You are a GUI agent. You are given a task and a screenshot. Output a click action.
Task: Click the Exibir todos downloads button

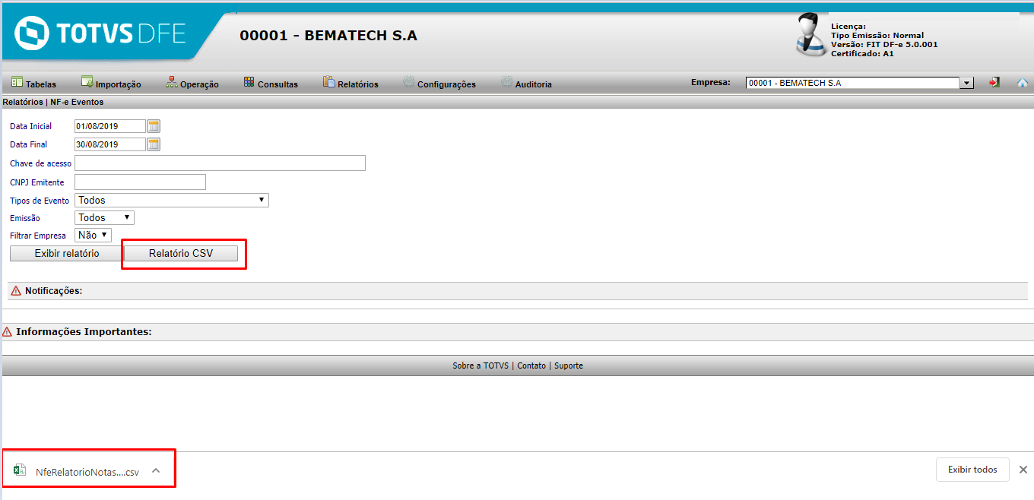[972, 470]
